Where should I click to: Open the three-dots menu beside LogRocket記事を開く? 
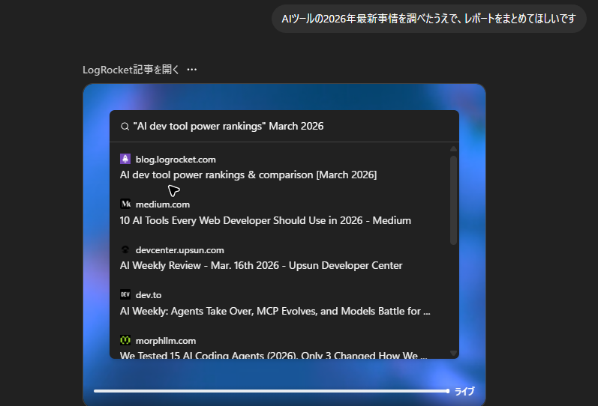(192, 70)
